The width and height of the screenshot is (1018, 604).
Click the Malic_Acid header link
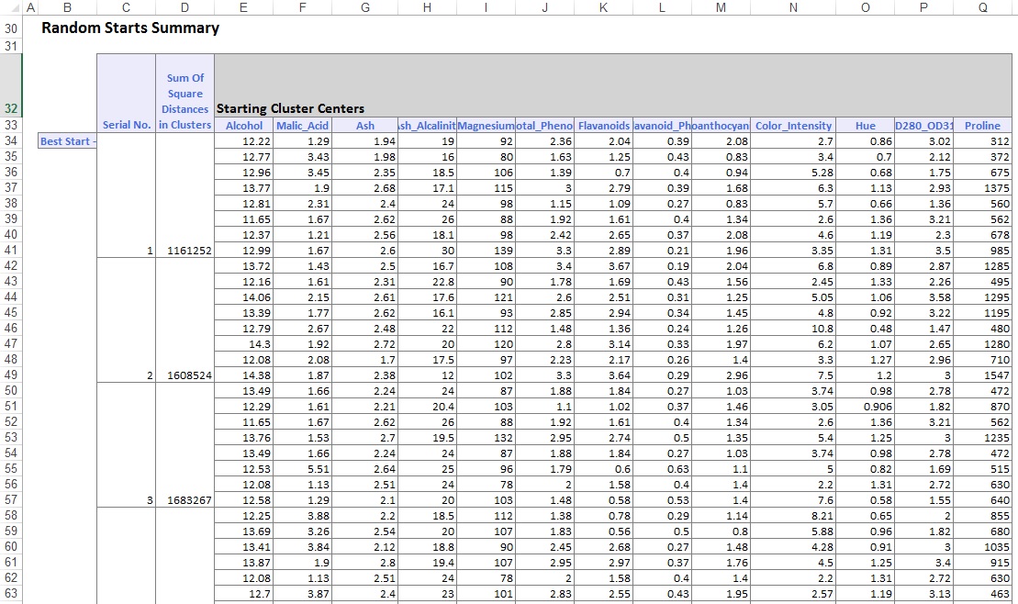[303, 126]
